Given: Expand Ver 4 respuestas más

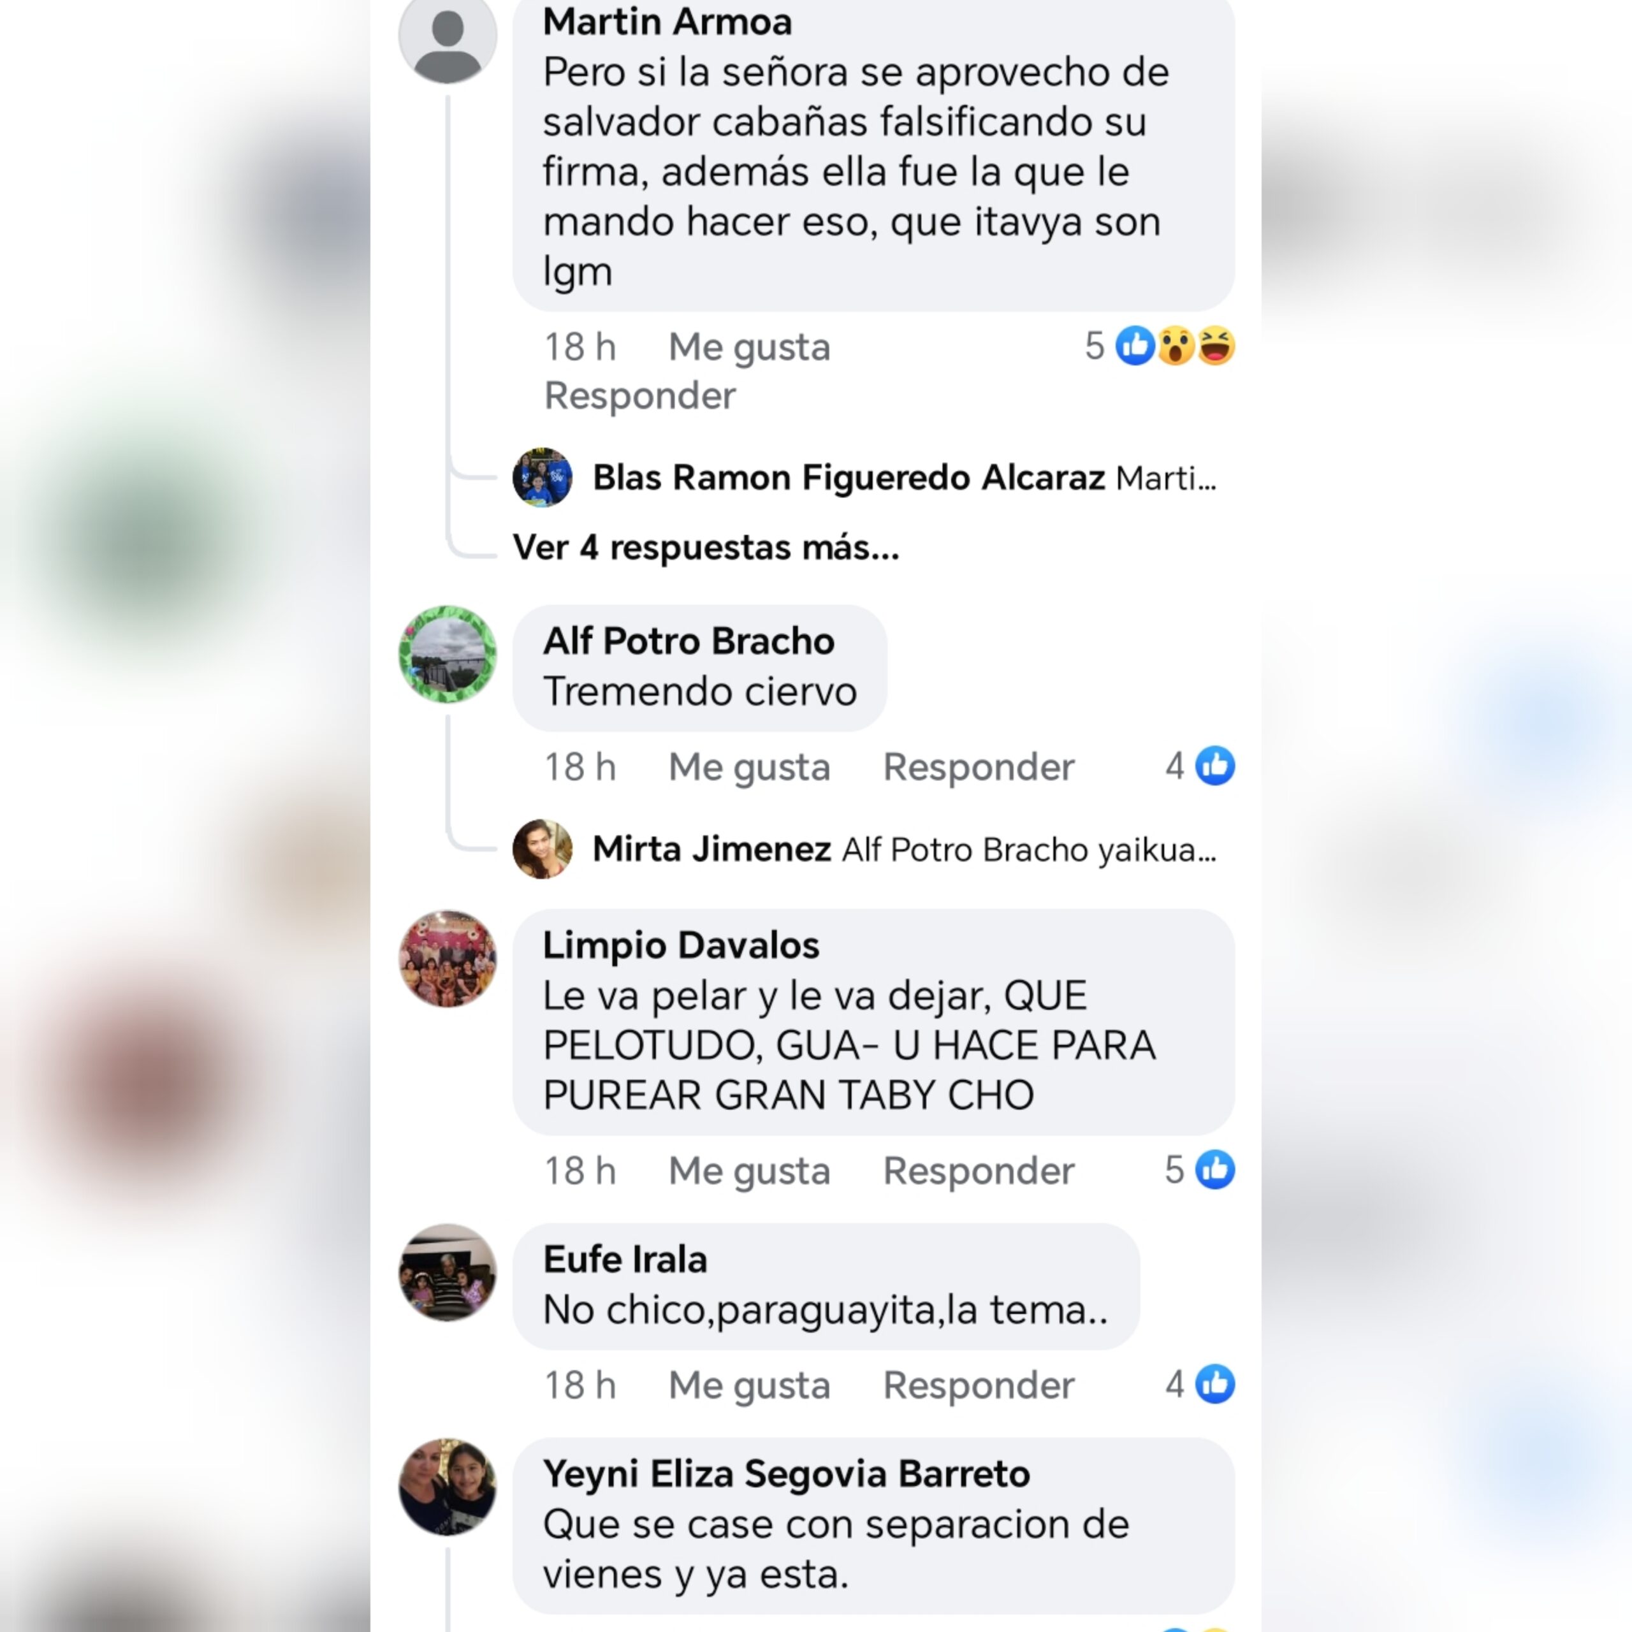Looking at the screenshot, I should click(x=706, y=548).
